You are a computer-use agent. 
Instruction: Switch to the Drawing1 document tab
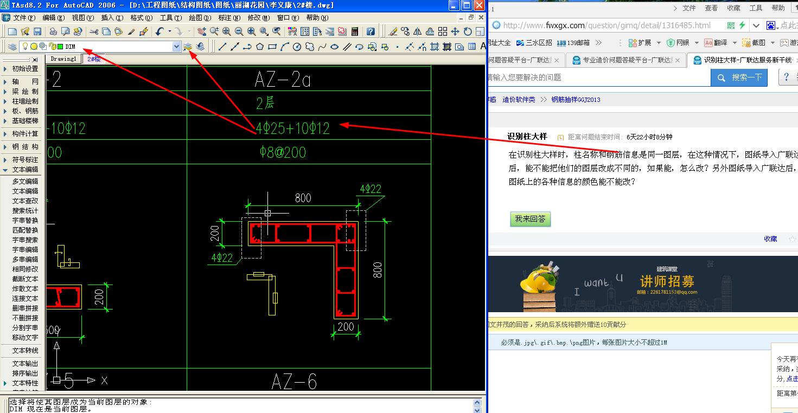click(x=64, y=59)
